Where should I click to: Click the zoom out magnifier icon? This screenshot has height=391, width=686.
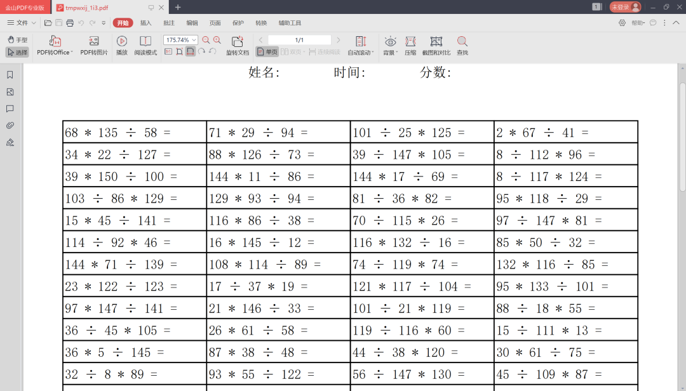(206, 40)
